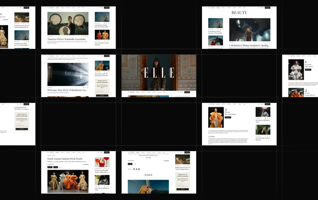Like the Elevate Your Look jewelry card

tap(109, 72)
